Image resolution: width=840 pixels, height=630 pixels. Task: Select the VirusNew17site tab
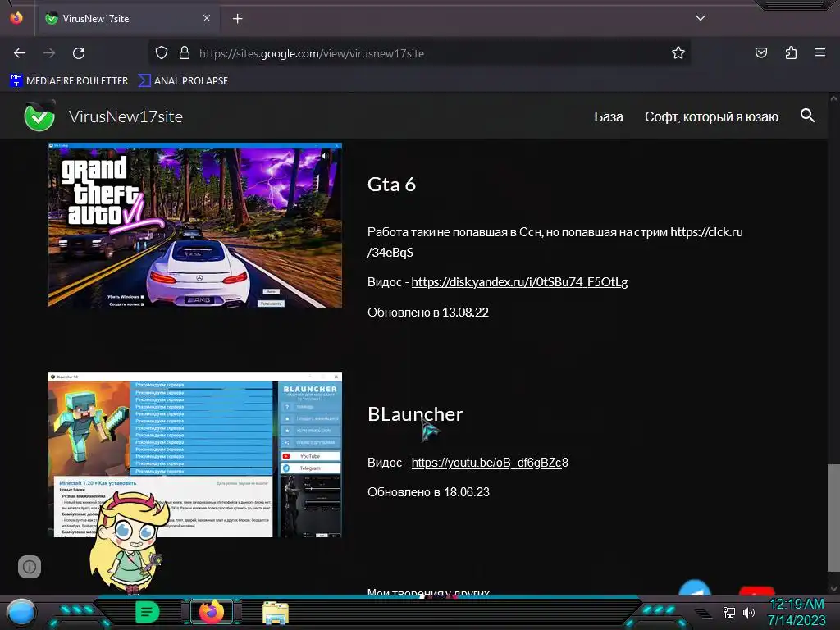pos(127,19)
